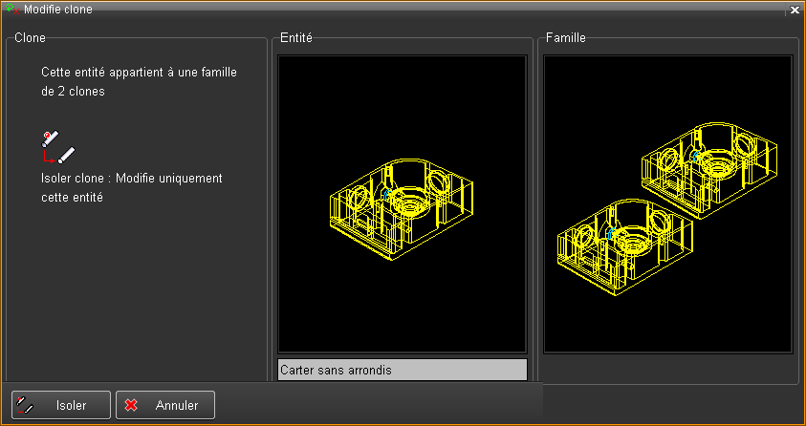Image resolution: width=806 pixels, height=426 pixels.
Task: Click the Isoler button
Action: [x=61, y=405]
